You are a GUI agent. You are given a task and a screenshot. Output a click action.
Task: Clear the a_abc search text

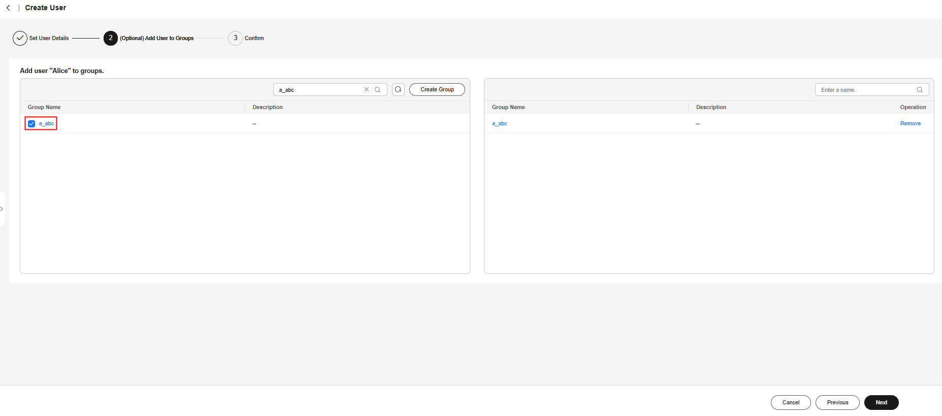point(367,89)
